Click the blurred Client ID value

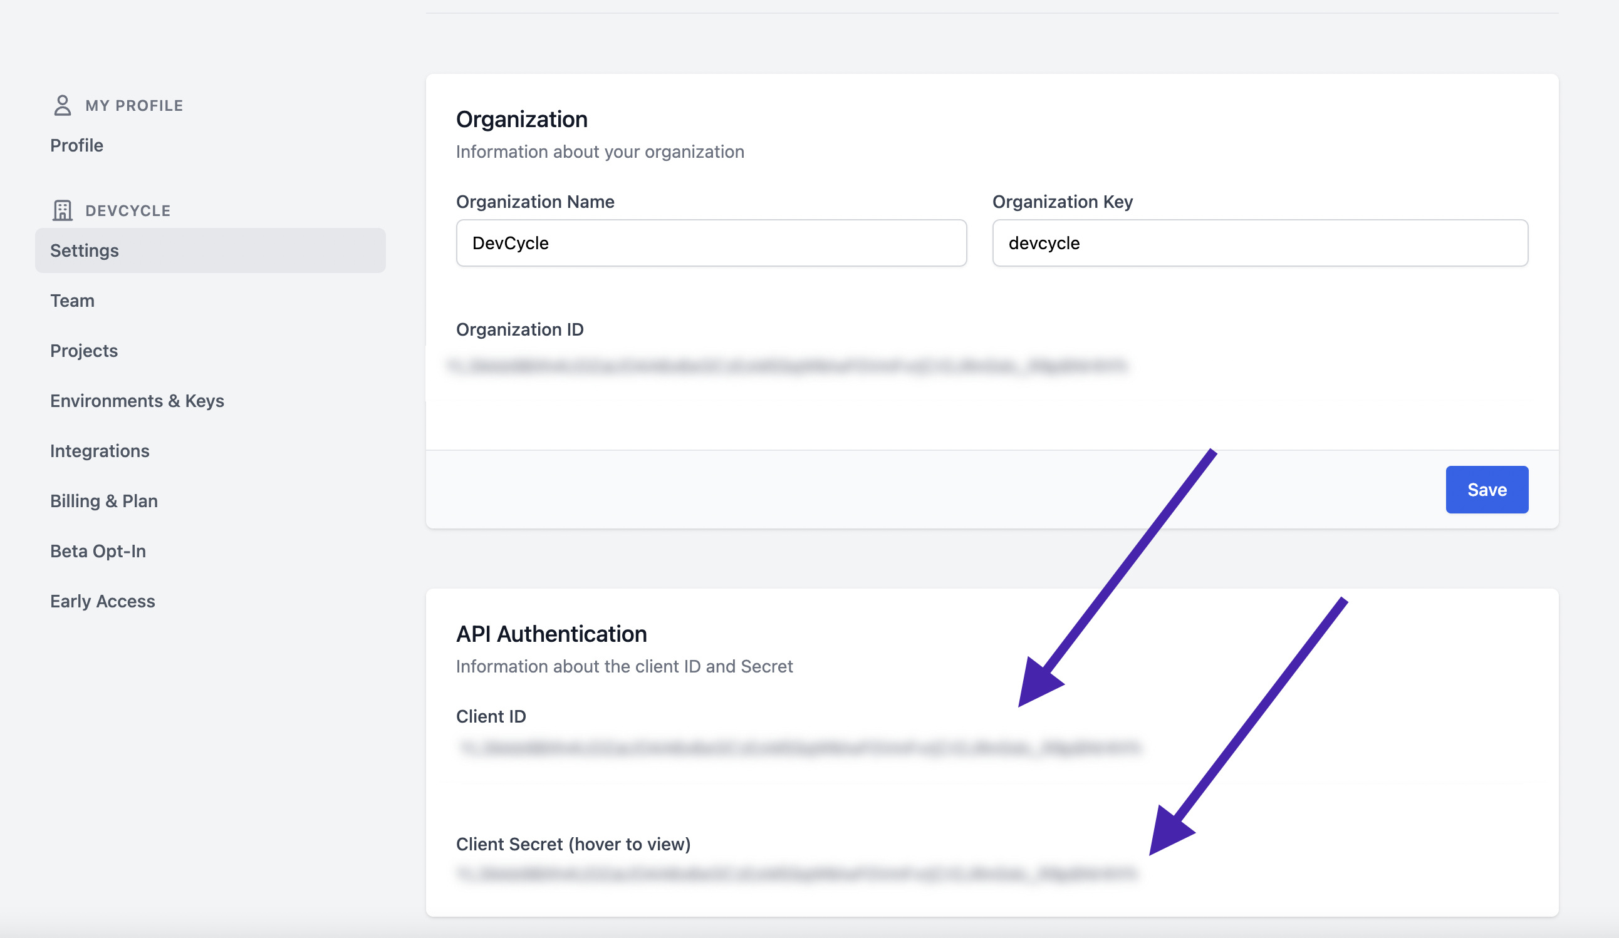pos(799,747)
